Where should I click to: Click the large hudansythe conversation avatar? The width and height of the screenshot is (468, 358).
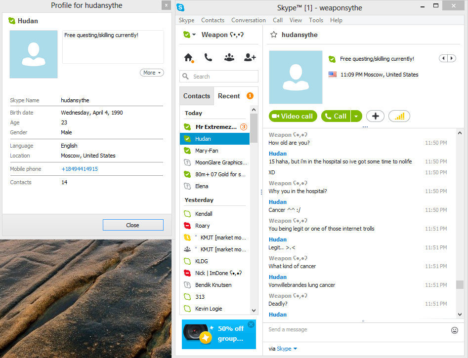(296, 77)
